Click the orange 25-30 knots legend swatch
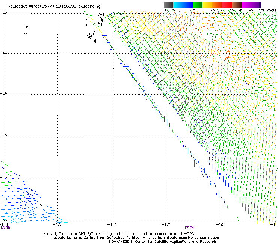 click(x=217, y=5)
